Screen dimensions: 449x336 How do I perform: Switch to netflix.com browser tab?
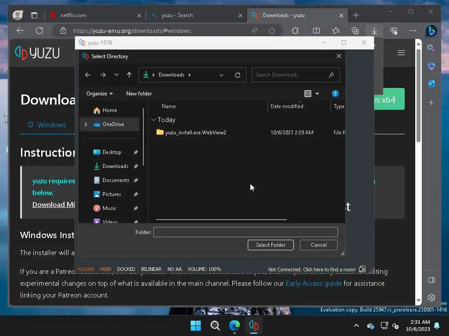pos(95,15)
